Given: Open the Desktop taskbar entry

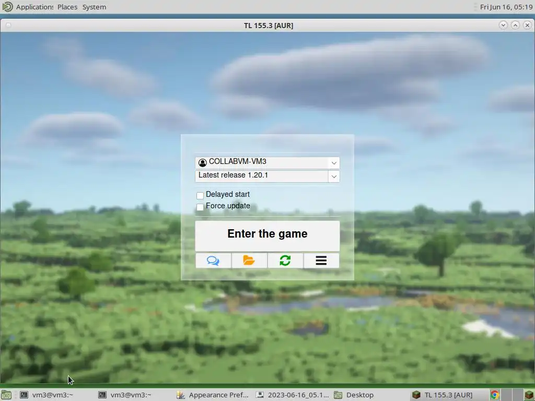Looking at the screenshot, I should click(354, 395).
